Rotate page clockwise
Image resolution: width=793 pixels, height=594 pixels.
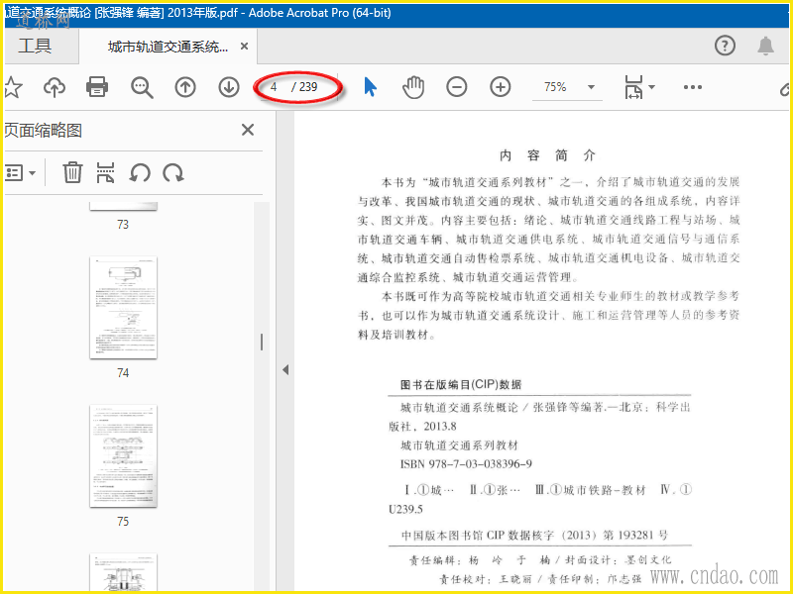(172, 172)
